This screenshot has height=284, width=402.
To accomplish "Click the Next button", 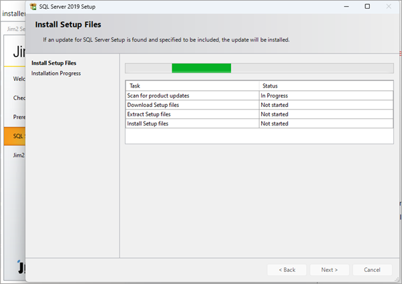I will pyautogui.click(x=329, y=270).
